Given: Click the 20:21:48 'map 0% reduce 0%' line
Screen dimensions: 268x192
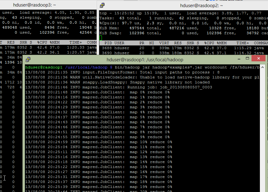Looking at the screenshot, I should tap(98, 92).
